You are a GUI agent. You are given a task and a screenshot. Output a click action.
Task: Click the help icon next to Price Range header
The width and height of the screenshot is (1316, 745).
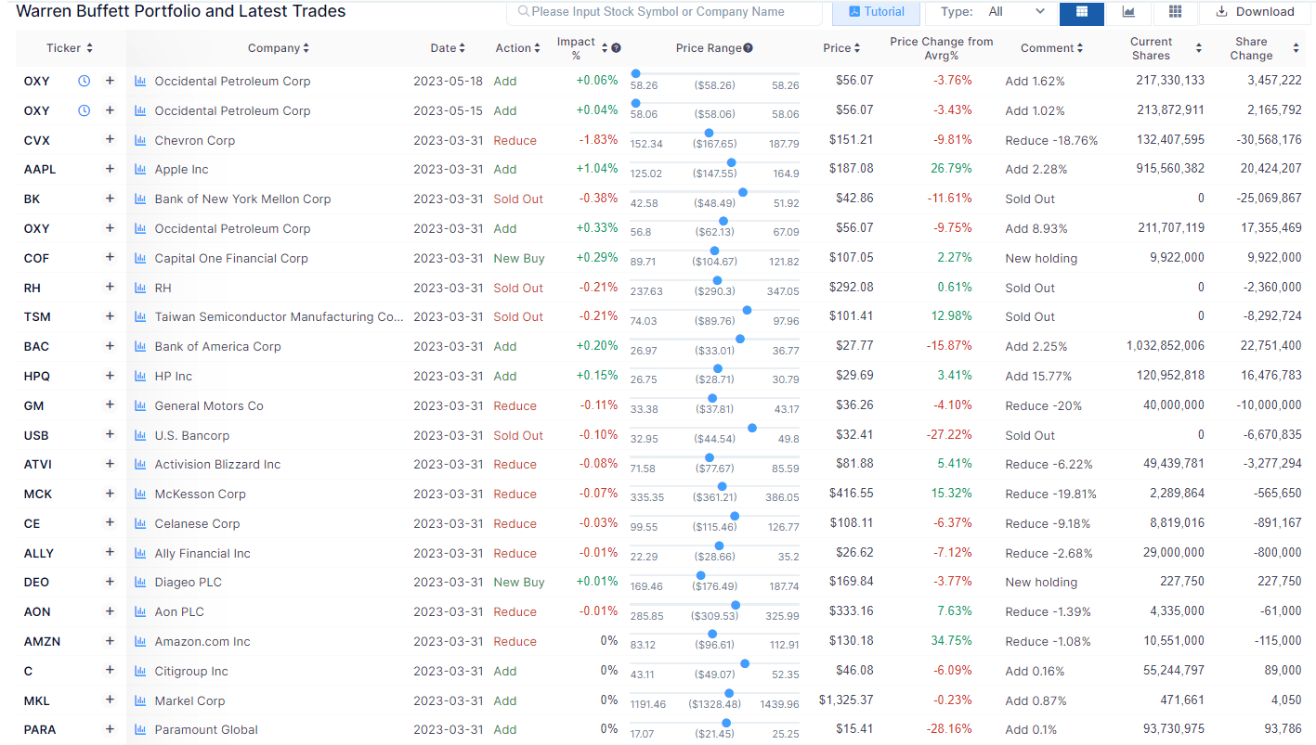748,48
